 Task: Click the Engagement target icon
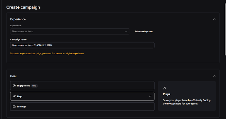point(14,86)
